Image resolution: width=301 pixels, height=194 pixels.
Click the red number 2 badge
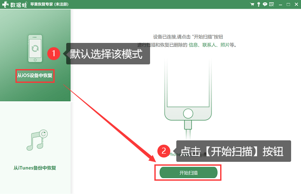(x=164, y=151)
